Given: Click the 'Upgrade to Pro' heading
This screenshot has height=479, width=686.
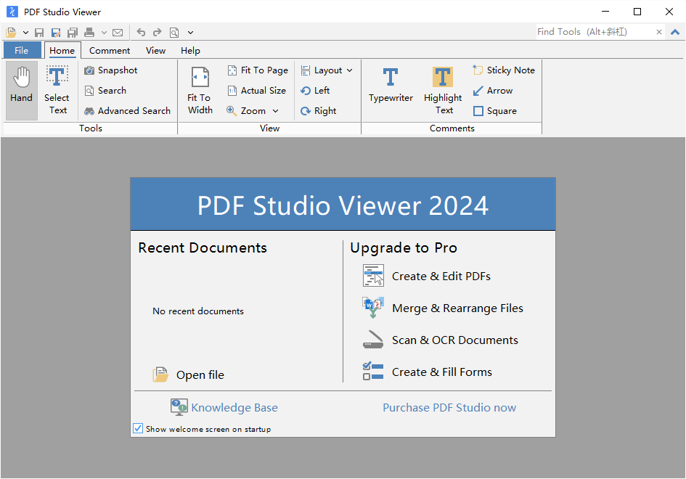Looking at the screenshot, I should (x=404, y=248).
